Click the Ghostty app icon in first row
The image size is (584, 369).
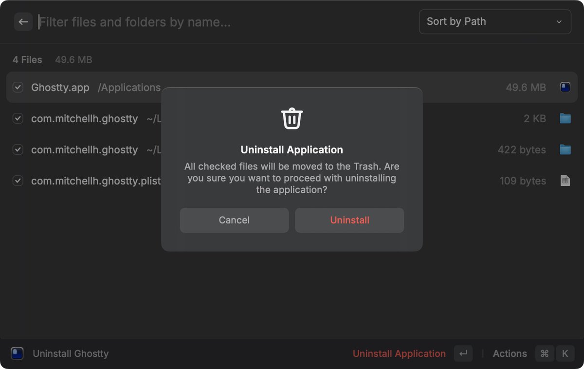565,88
